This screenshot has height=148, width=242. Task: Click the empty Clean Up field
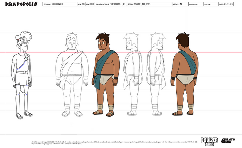(196, 4)
